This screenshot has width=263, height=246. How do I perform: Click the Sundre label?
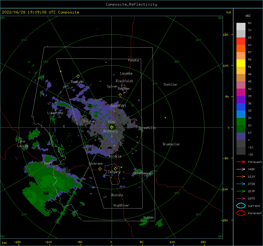coord(89,121)
